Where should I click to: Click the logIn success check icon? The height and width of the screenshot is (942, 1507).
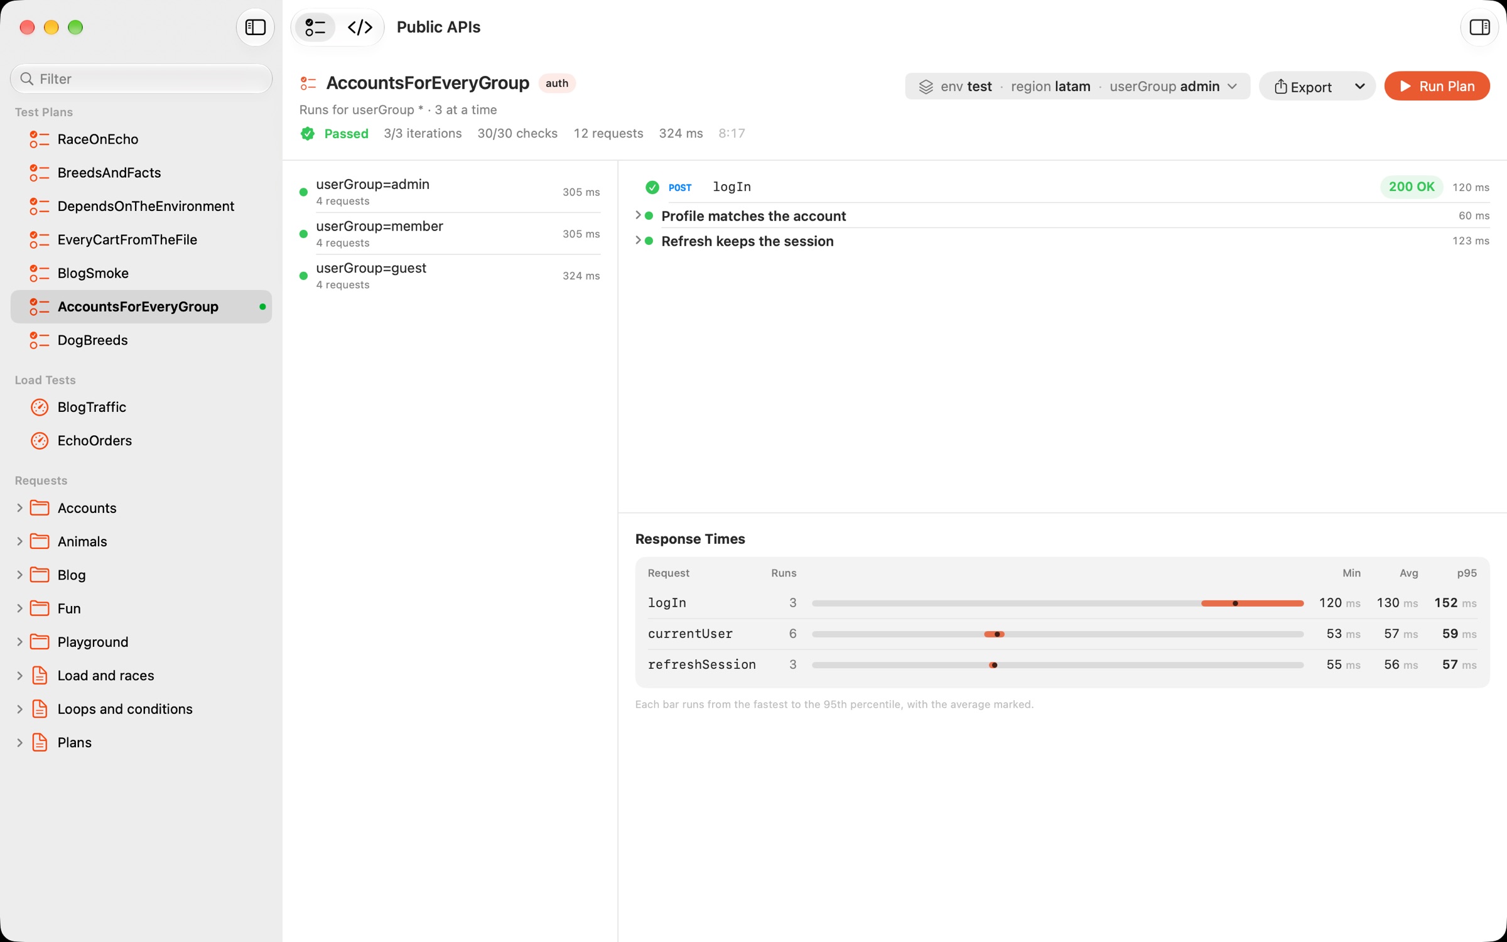[652, 187]
